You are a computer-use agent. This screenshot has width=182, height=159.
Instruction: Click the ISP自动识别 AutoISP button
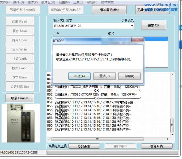click(x=66, y=10)
